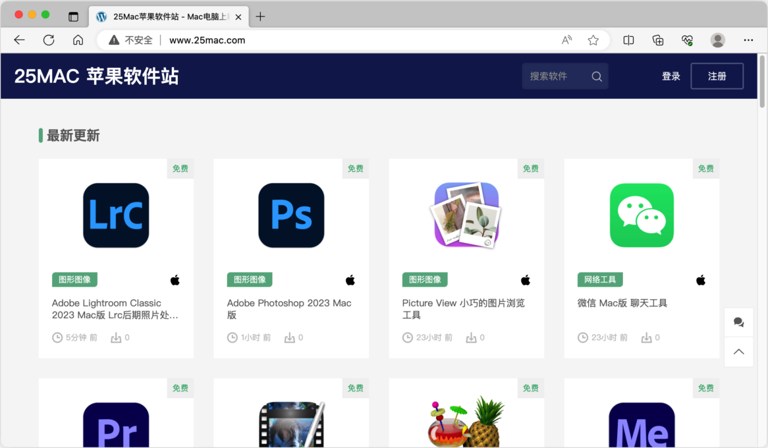Click the clock icon on Picture View card

408,337
